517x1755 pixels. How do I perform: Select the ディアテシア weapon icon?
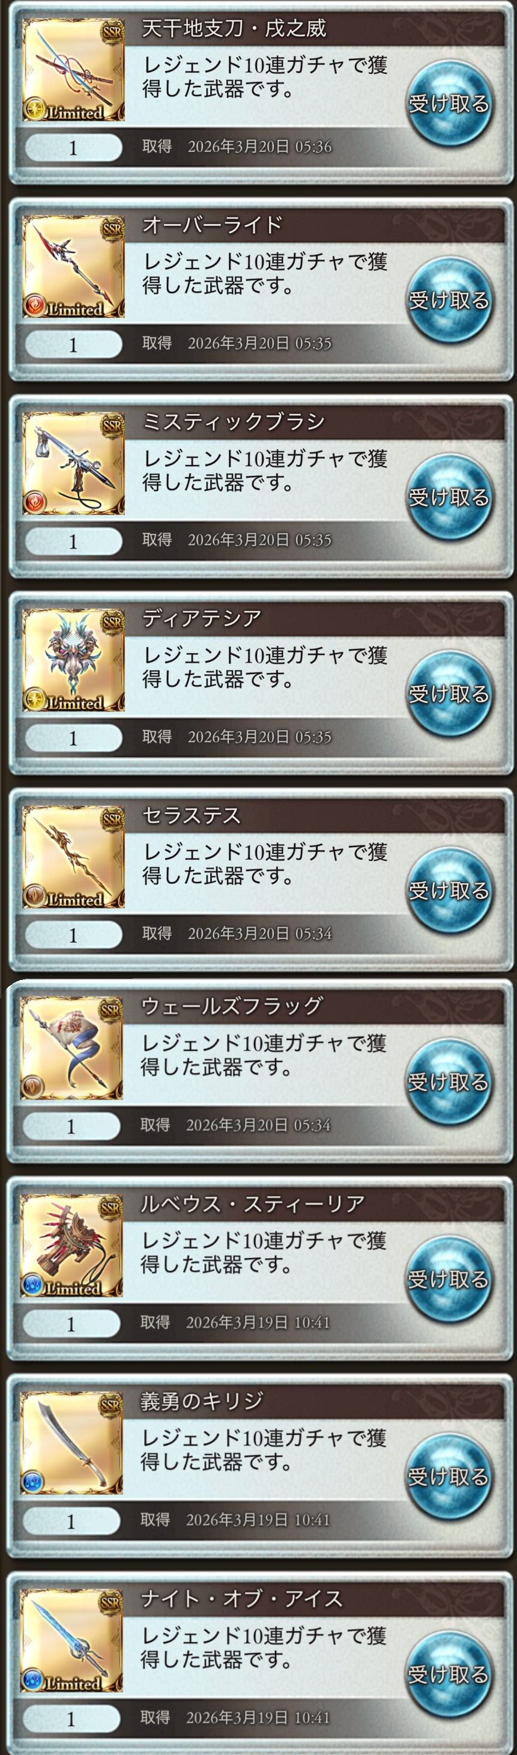[x=74, y=660]
